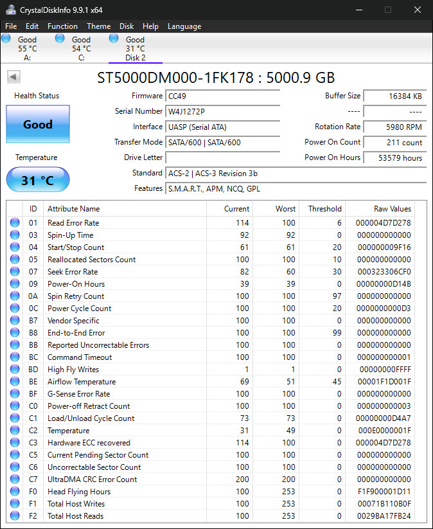Image resolution: width=433 pixels, height=529 pixels.
Task: Click the Serial Number field W4J1272P
Action: (x=222, y=111)
